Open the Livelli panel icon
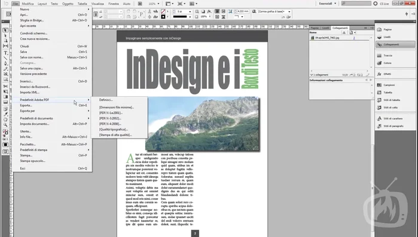This screenshot has width=418, height=237. (379, 37)
